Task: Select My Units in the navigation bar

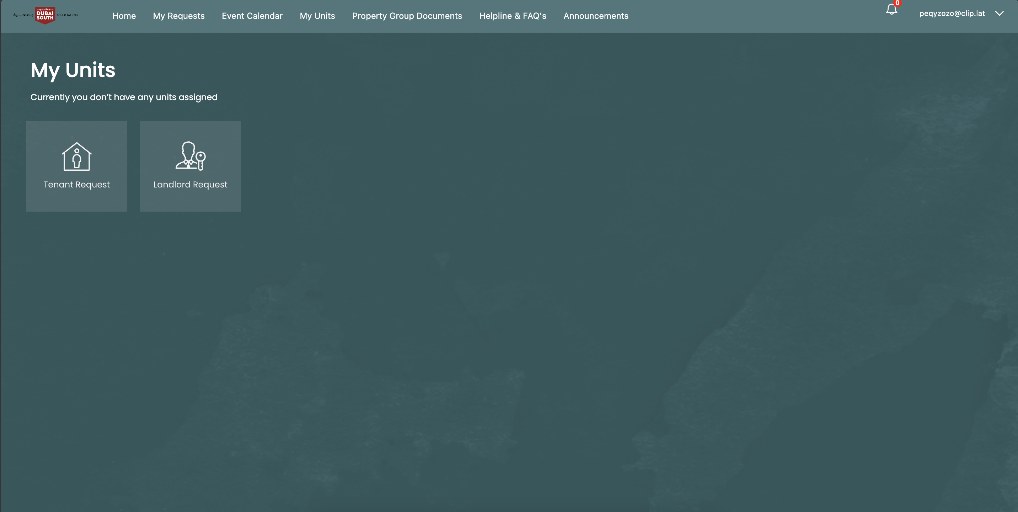Action: 317,16
